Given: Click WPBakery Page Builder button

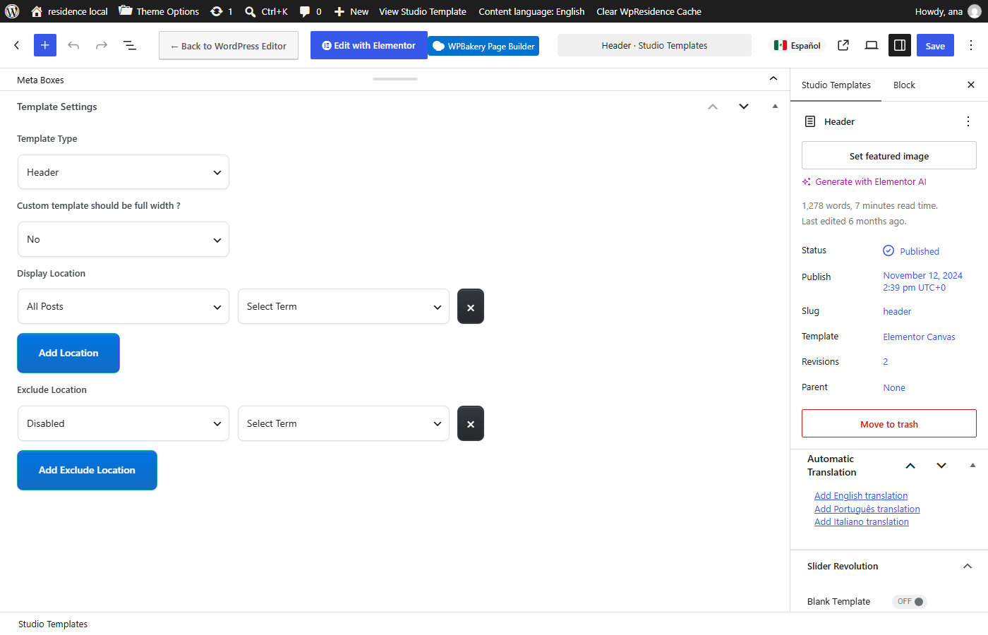Looking at the screenshot, I should click(x=484, y=46).
